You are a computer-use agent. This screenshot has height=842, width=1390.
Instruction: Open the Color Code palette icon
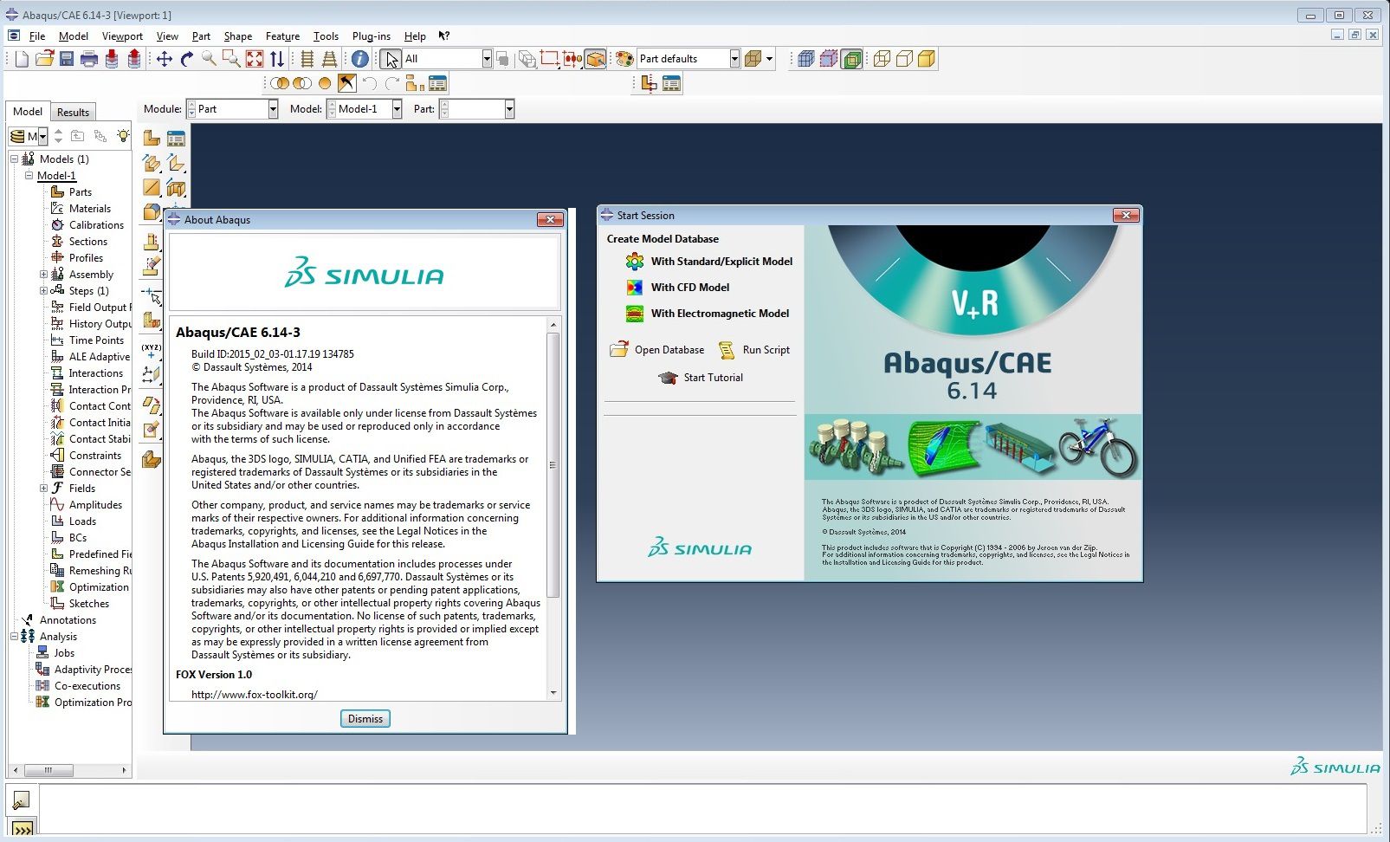coord(624,59)
